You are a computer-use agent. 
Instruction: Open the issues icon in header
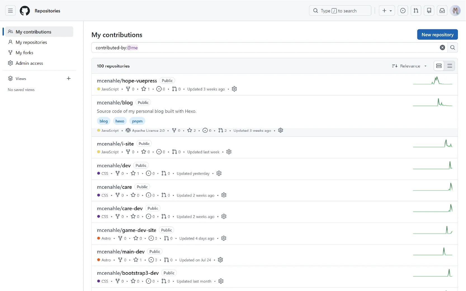click(x=403, y=11)
